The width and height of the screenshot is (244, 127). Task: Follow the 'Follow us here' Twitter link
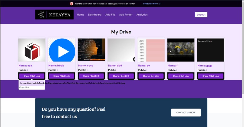pos(152,4)
